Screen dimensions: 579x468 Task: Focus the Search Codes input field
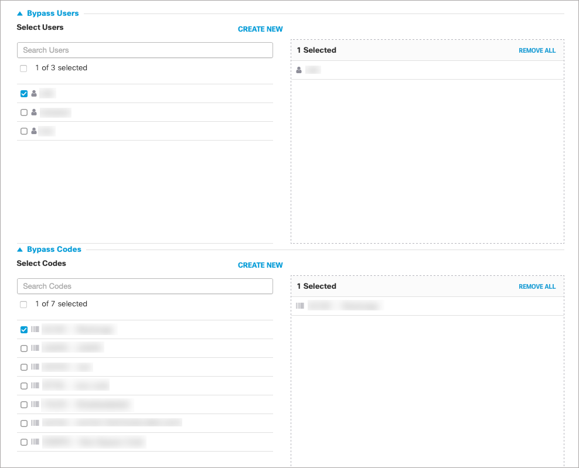[x=145, y=286]
